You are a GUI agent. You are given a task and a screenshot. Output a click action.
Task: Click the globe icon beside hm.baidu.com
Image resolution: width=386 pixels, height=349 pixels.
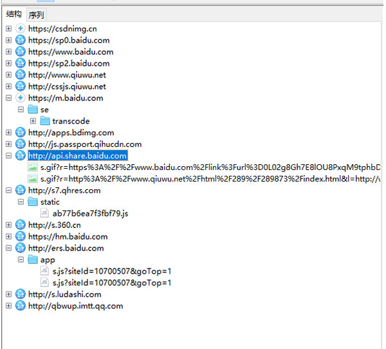21,236
